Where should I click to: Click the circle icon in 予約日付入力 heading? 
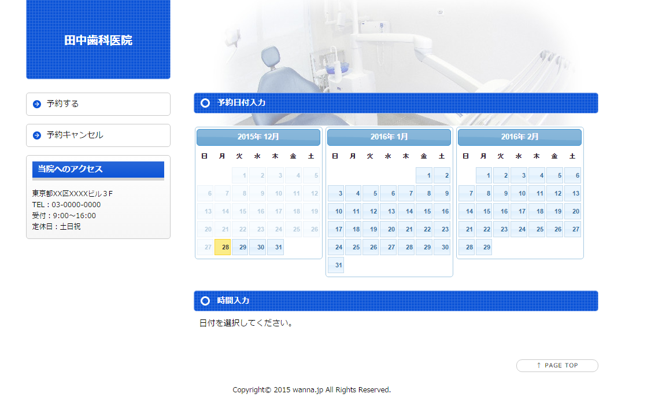click(x=205, y=103)
